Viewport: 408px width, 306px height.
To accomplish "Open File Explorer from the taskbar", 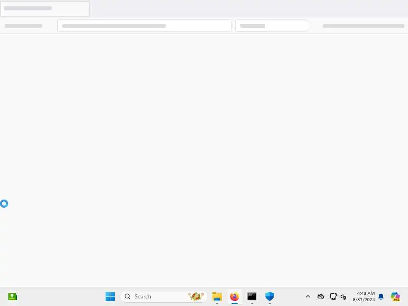I will point(217,296).
